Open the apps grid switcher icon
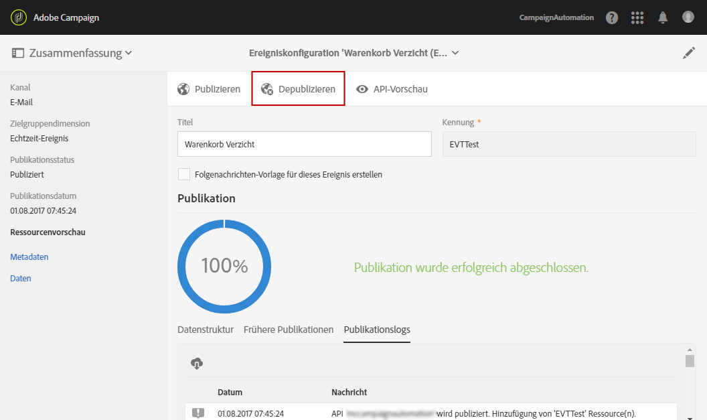This screenshot has height=420, width=707. [x=637, y=17]
